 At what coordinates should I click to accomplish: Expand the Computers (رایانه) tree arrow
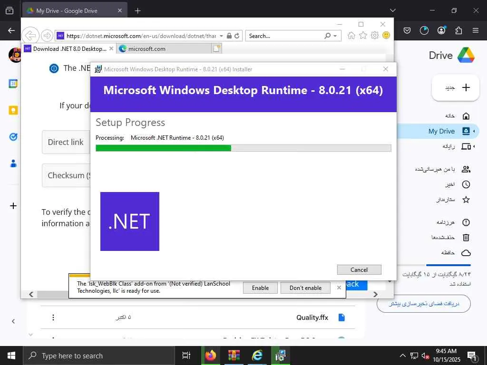(x=474, y=146)
